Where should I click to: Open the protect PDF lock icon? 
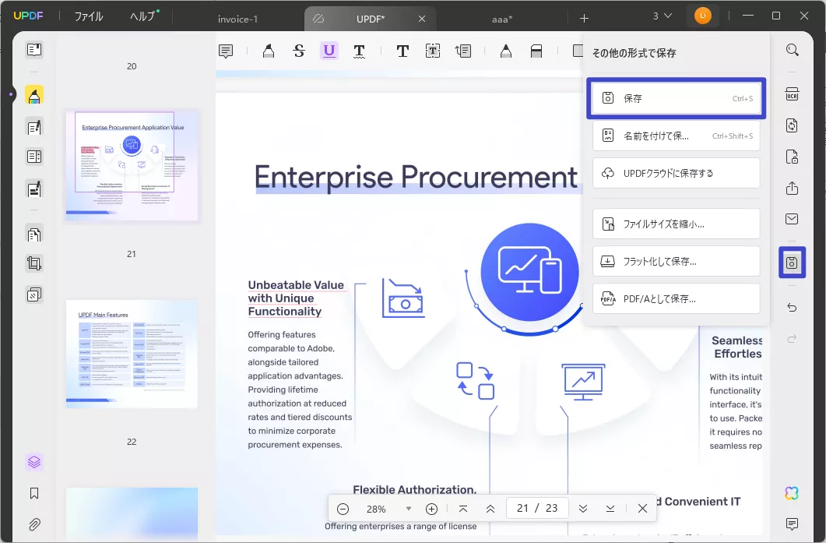[793, 157]
